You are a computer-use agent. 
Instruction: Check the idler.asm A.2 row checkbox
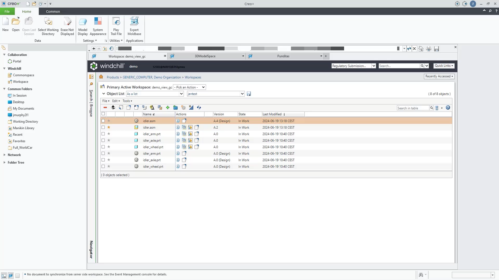pyautogui.click(x=103, y=127)
